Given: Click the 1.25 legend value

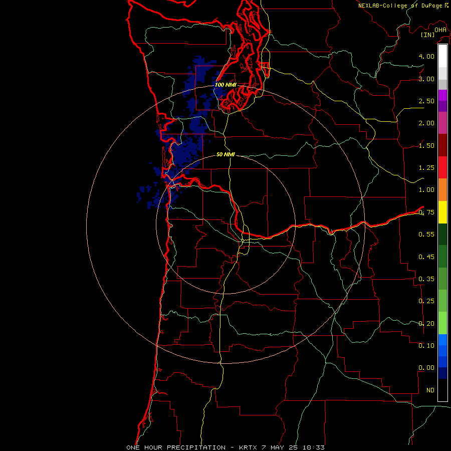Looking at the screenshot, I should [426, 168].
